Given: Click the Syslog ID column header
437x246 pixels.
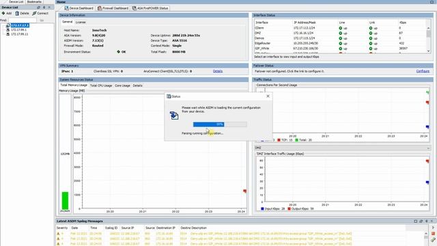Looking at the screenshot, I should [x=111, y=228].
